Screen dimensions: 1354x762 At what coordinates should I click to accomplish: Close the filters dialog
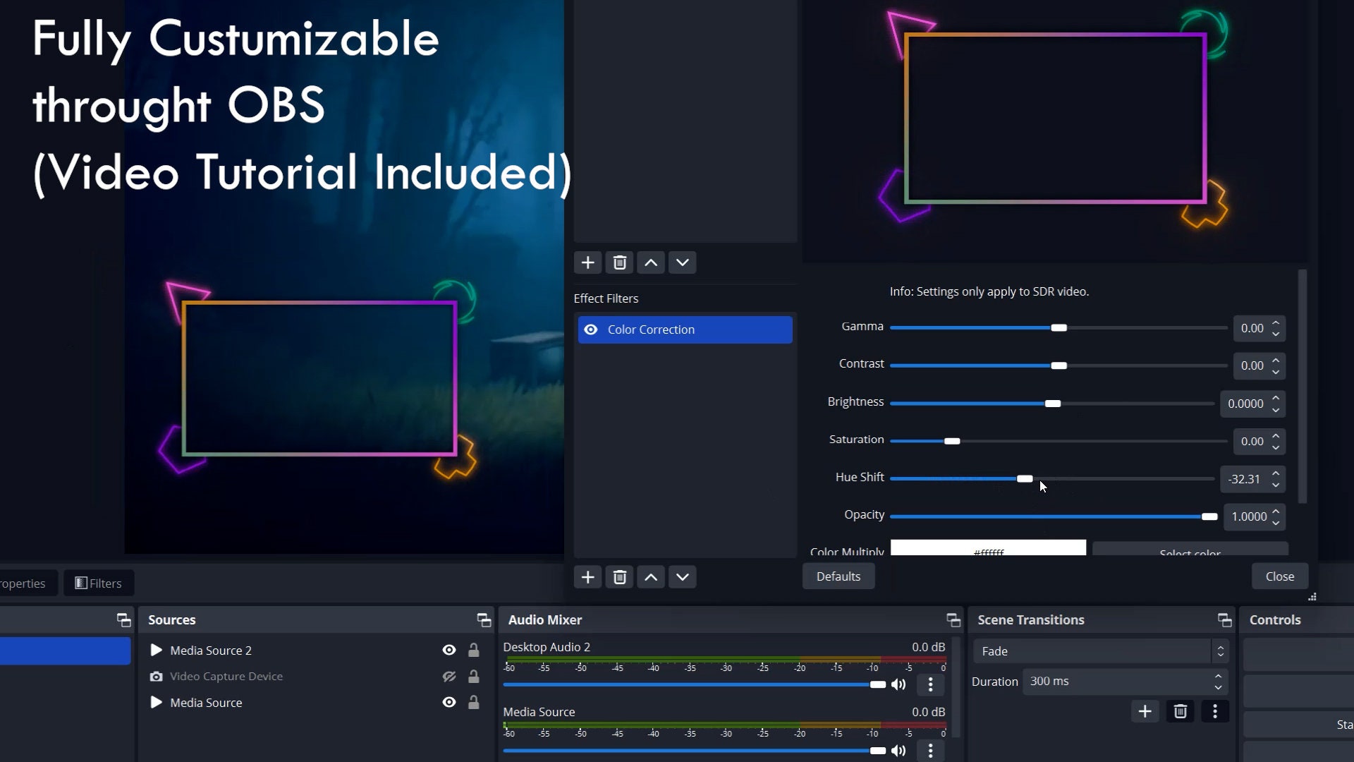[1279, 576]
